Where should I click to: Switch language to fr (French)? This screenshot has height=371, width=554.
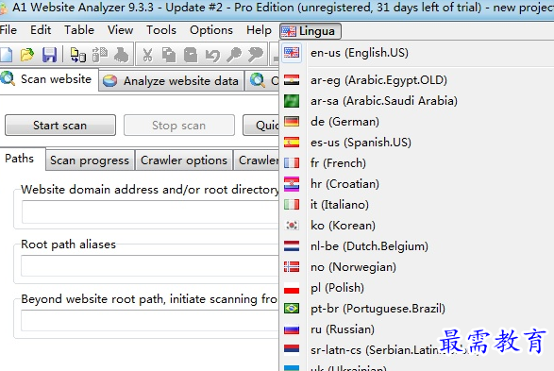338,163
